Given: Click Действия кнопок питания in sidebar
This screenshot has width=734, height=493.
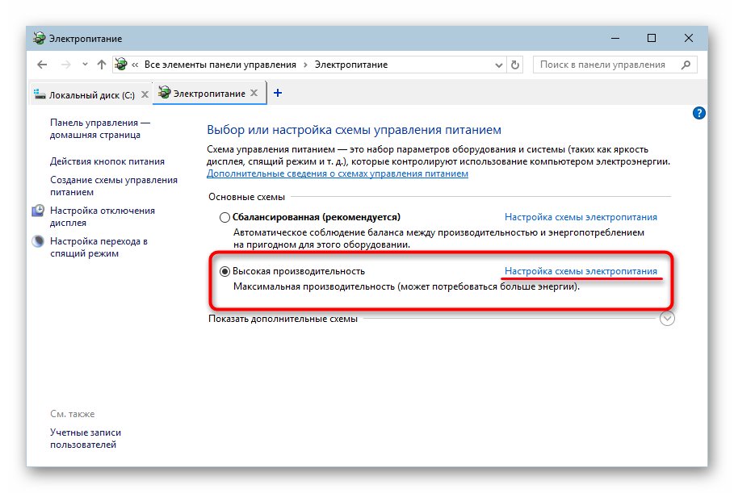Looking at the screenshot, I should click(x=107, y=161).
